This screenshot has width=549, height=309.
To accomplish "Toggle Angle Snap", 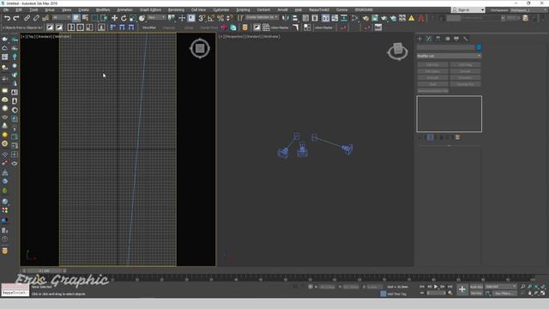I will [211, 18].
